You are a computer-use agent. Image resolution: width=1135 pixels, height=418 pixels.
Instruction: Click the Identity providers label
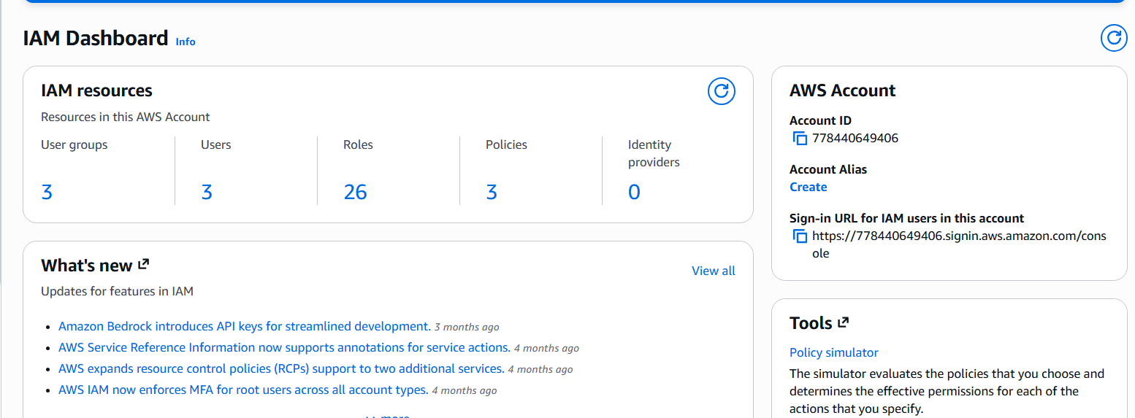click(654, 153)
